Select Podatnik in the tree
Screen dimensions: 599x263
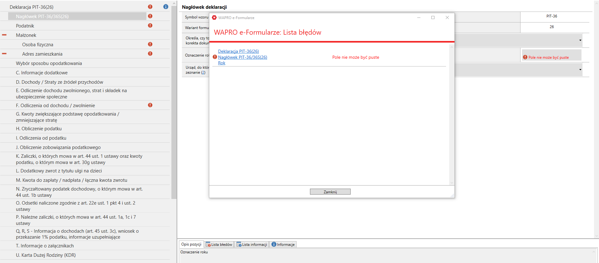click(25, 26)
